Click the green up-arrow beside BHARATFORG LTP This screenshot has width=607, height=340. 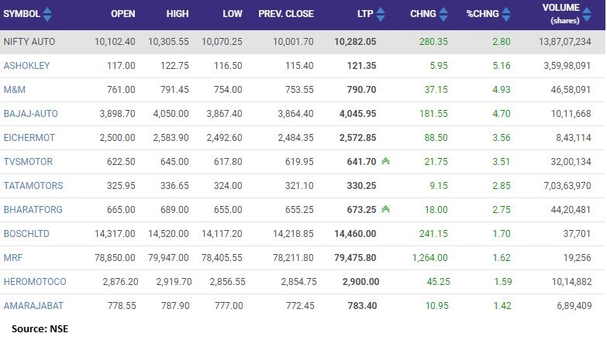click(x=385, y=209)
